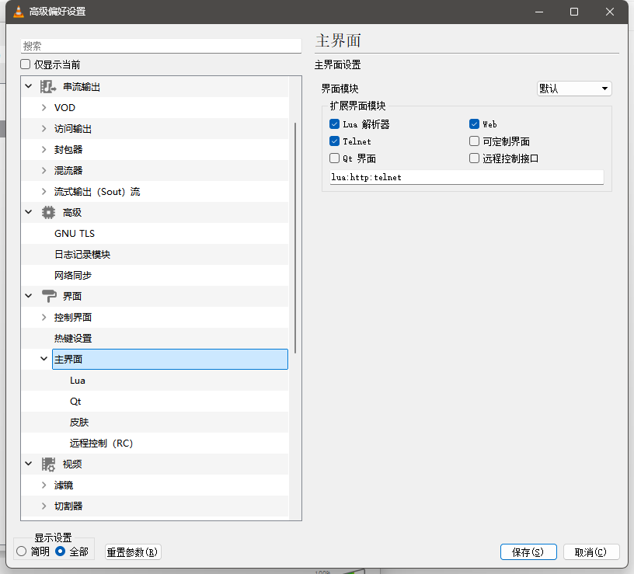The image size is (634, 574).
Task: Select the 全部 radio button
Action: tap(61, 551)
